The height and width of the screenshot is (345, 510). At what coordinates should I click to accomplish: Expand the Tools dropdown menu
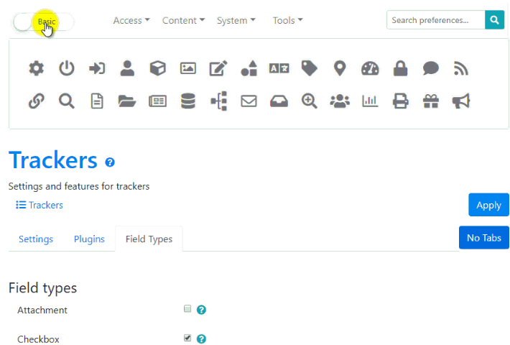tap(287, 21)
